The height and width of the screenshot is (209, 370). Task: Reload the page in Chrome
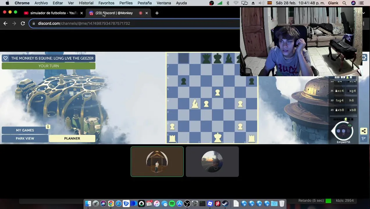click(x=23, y=24)
